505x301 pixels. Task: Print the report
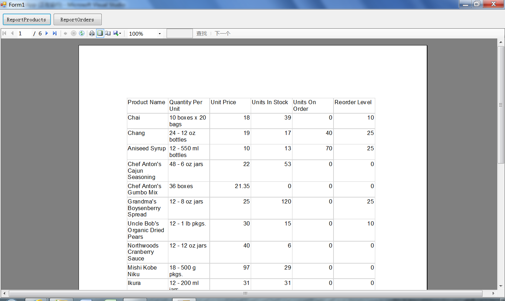tap(92, 33)
